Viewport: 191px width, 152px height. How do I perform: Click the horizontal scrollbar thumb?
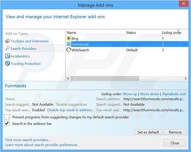pos(105,78)
